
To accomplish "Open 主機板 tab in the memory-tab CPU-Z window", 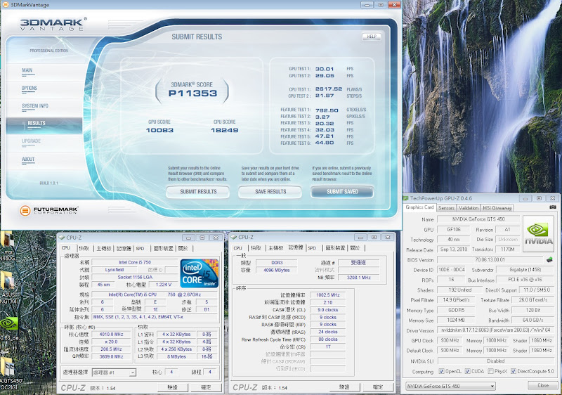I will pos(276,248).
